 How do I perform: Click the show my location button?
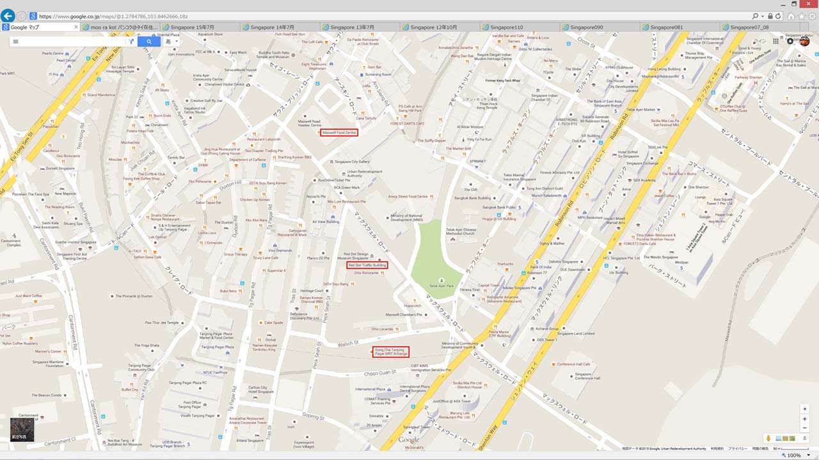(805, 409)
